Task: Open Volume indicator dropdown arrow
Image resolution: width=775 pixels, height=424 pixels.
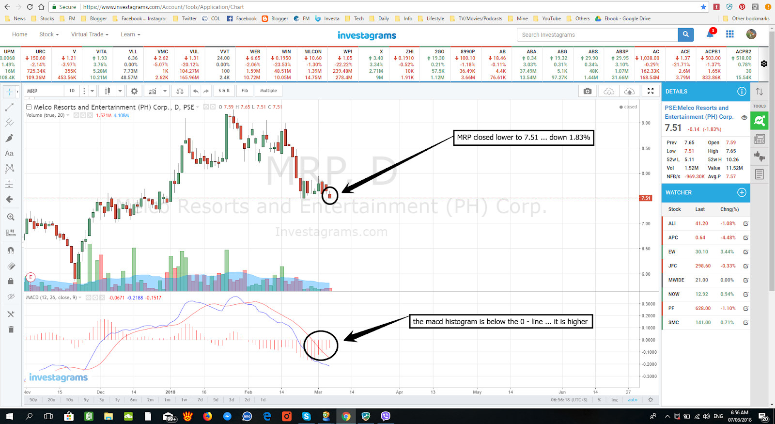Action: click(68, 115)
